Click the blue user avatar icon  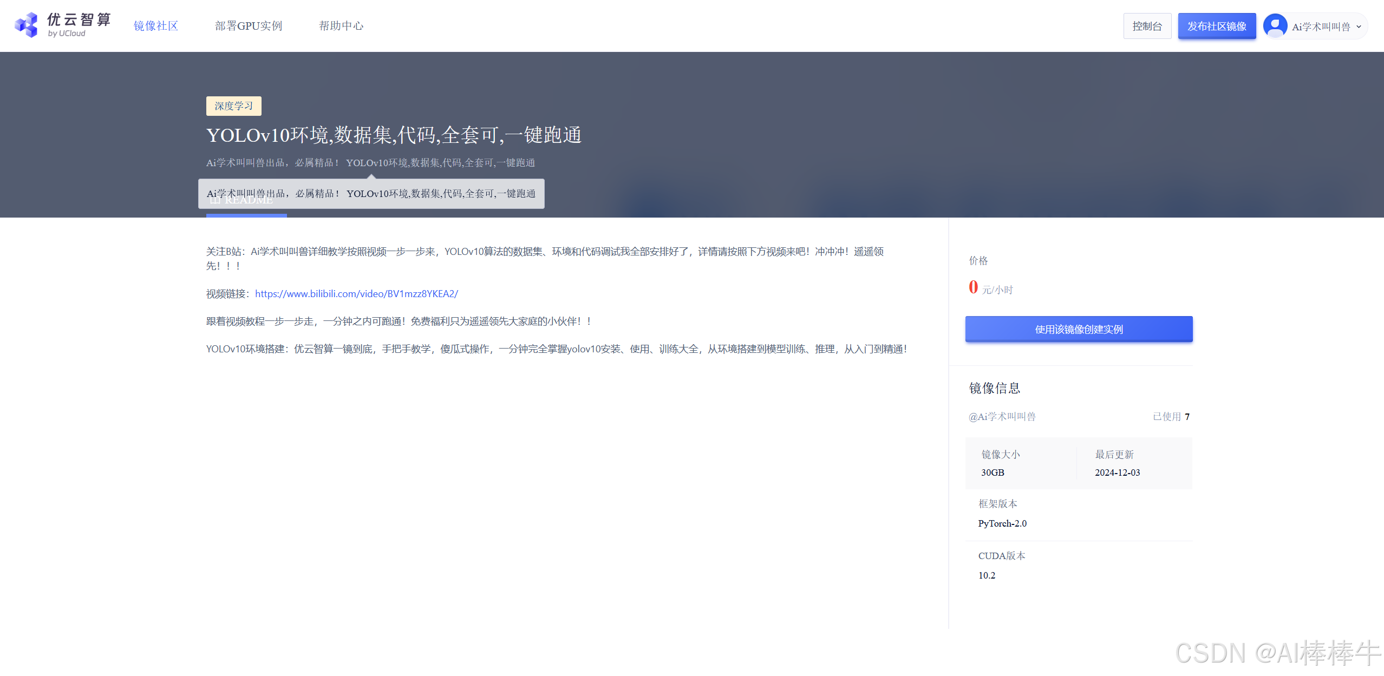1275,25
